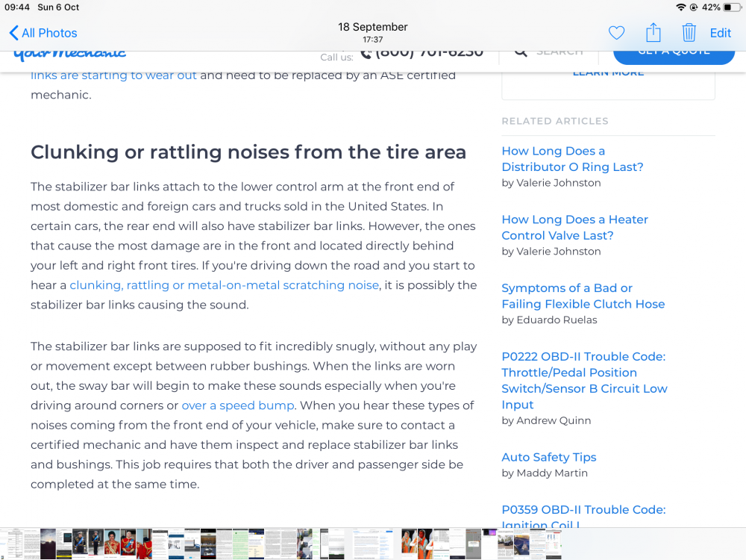
Task: Open 'How Long Does a Distributor O Ring Last?'
Action: tap(572, 159)
